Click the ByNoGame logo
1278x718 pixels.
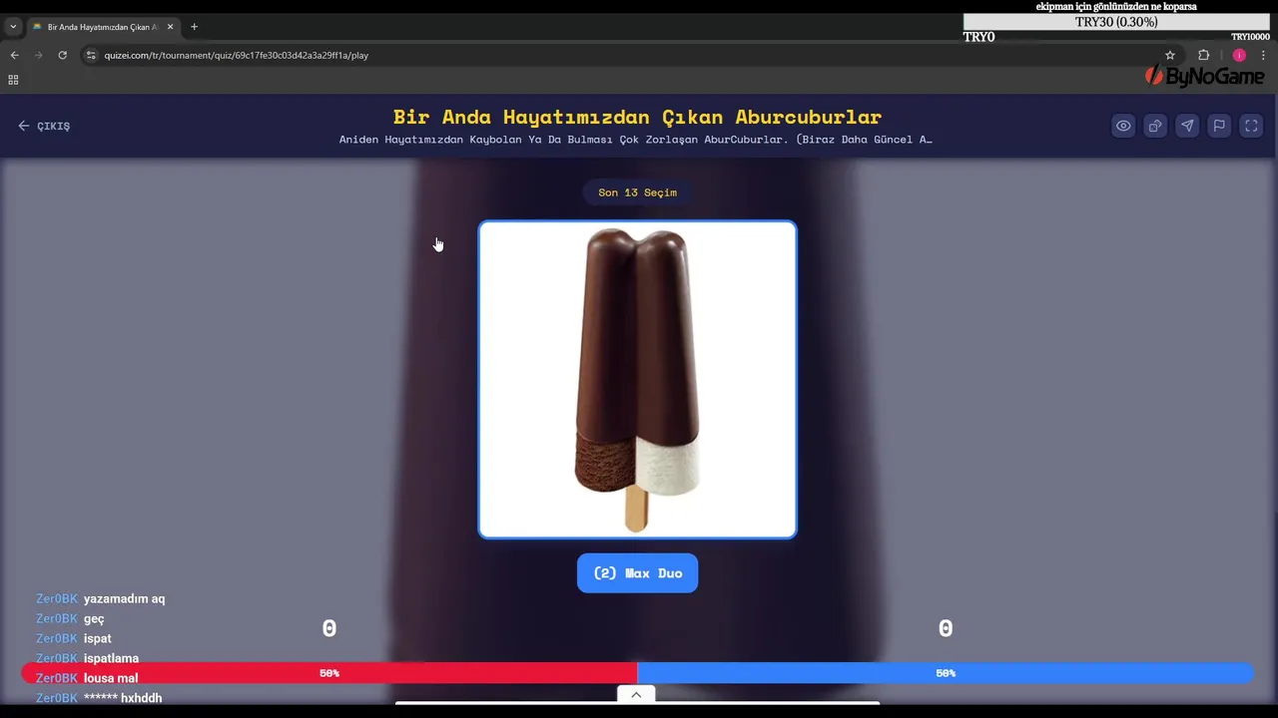click(1204, 76)
